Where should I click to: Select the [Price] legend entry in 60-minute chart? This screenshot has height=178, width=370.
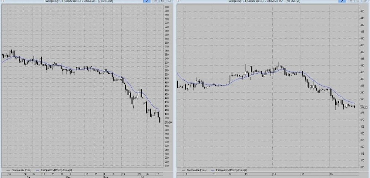click(196, 170)
